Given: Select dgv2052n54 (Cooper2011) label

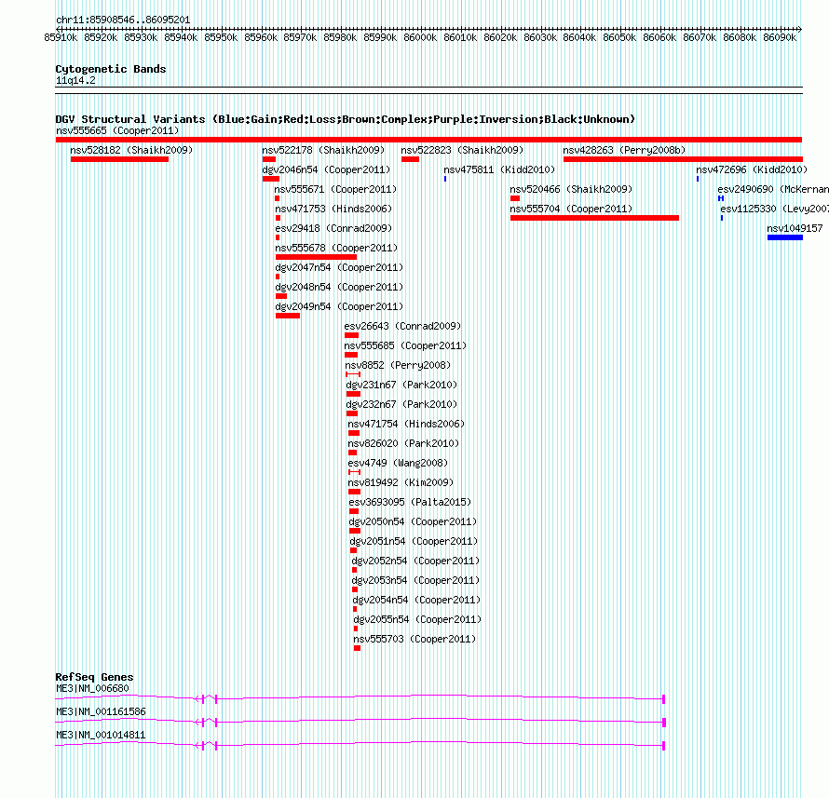Looking at the screenshot, I should [x=415, y=561].
